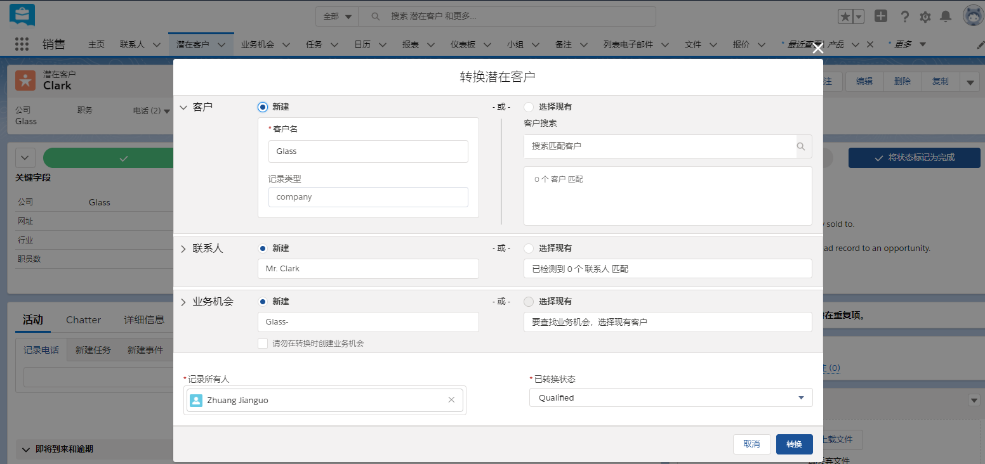Open global actions with the plus icon
Screen dimensions: 985x464
[881, 15]
